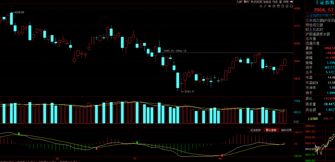
Task: Click the +54.71 MACD axis label
Action: (298, 132)
